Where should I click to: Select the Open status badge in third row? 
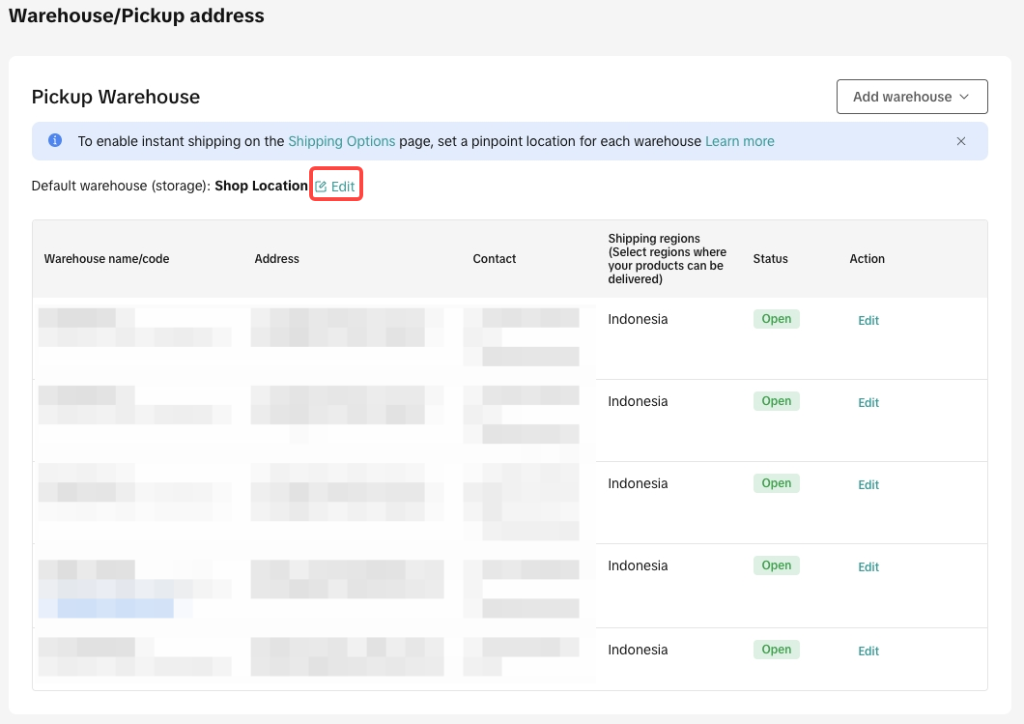point(776,483)
